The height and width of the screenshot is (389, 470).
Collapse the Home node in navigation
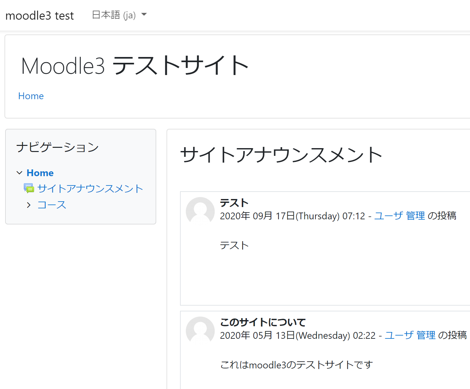click(19, 173)
